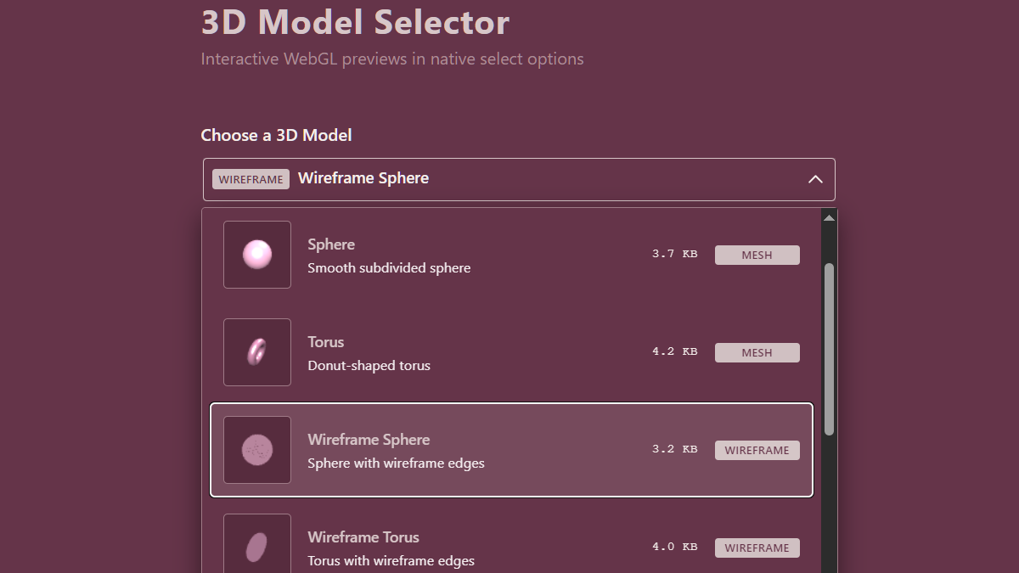Image resolution: width=1019 pixels, height=573 pixels.
Task: Click the scrollbar up arrow
Action: click(829, 218)
